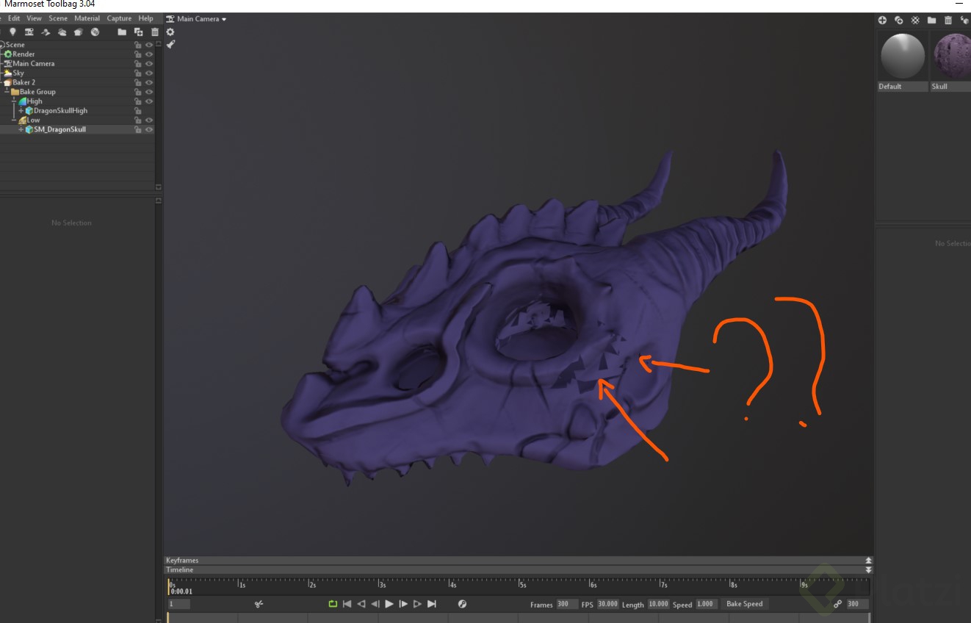Image resolution: width=971 pixels, height=623 pixels.
Task: Open the Material menu
Action: (x=87, y=18)
